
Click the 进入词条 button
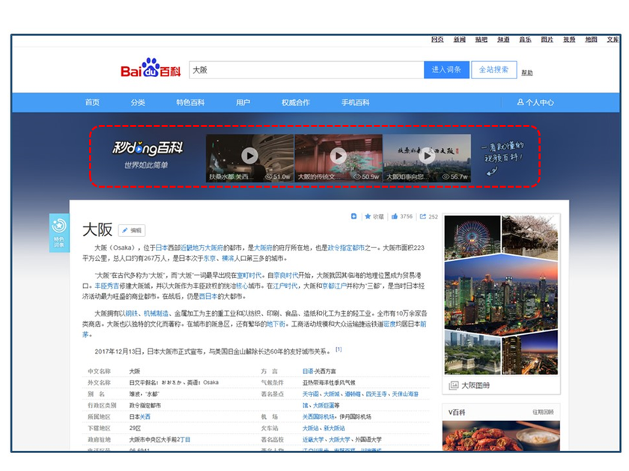pyautogui.click(x=446, y=70)
